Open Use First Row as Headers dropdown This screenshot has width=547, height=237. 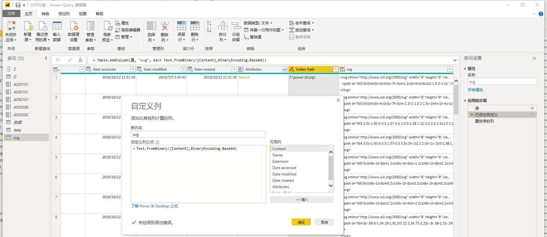pos(264,30)
